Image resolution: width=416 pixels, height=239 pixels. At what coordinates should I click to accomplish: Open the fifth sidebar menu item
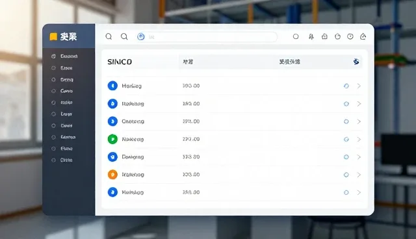point(62,103)
